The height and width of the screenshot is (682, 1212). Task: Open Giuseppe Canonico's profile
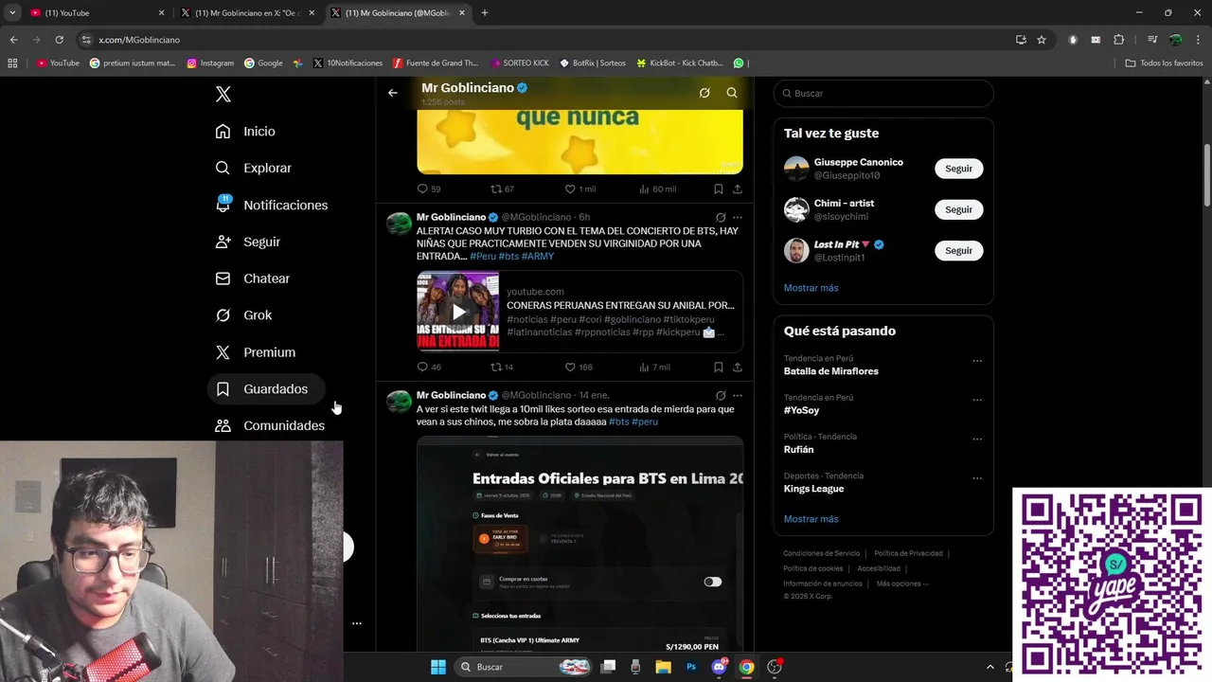858,162
